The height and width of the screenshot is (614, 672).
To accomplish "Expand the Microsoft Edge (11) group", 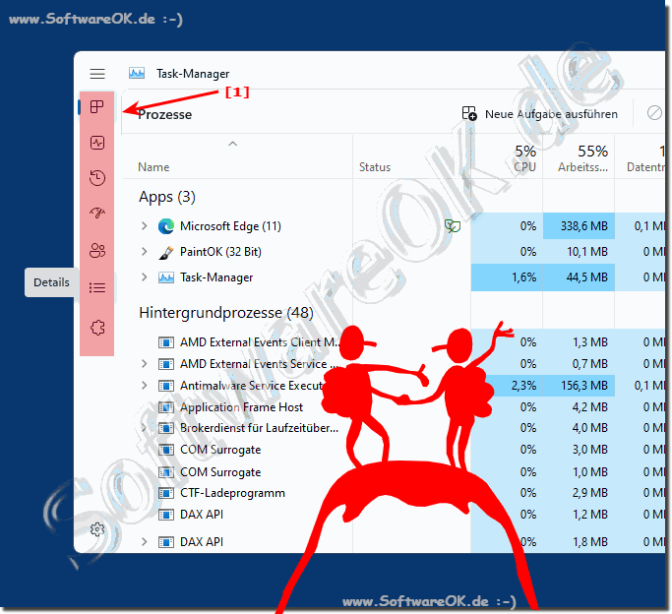I will (x=145, y=226).
